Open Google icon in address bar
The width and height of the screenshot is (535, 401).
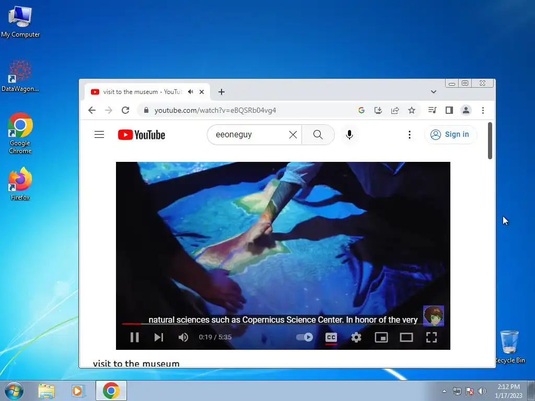pyautogui.click(x=362, y=110)
